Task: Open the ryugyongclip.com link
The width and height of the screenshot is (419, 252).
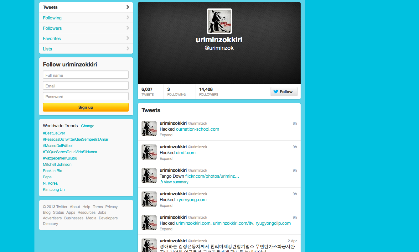Action: tap(273, 223)
